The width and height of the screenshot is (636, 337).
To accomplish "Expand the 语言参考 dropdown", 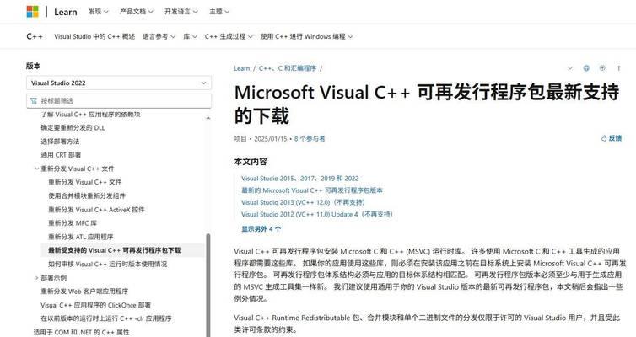I will pos(159,36).
